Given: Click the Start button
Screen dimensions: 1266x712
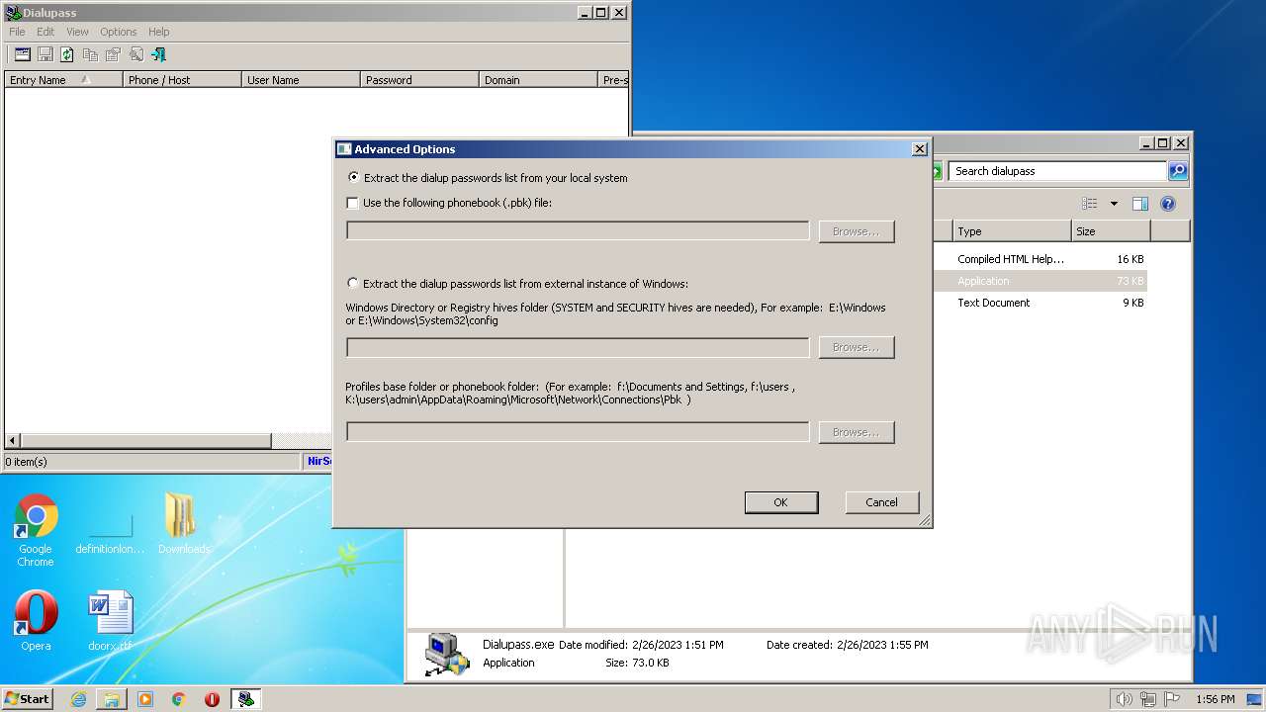Looking at the screenshot, I should (x=27, y=699).
